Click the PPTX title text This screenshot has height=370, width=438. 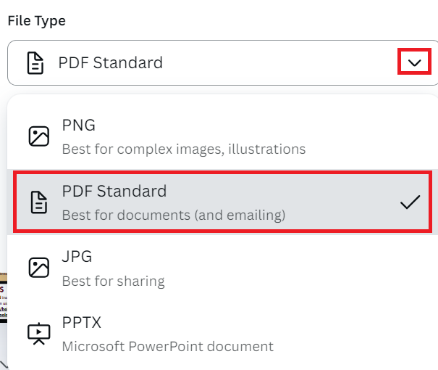[81, 322]
